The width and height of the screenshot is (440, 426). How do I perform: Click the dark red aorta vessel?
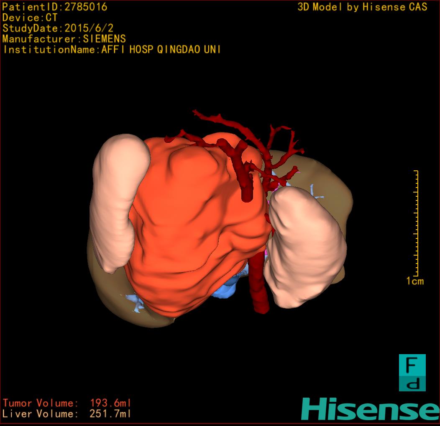tap(260, 283)
